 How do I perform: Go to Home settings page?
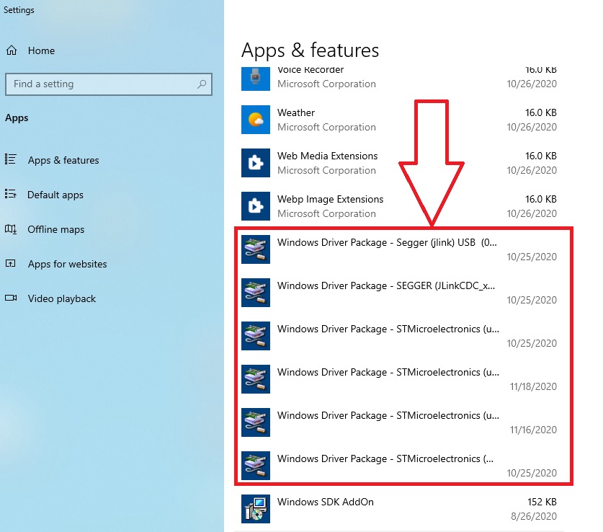click(41, 50)
